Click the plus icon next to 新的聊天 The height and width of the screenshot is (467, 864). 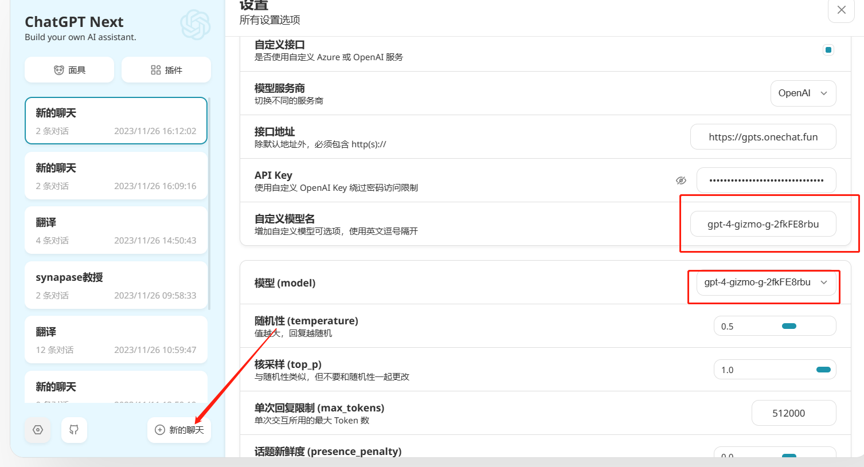(159, 430)
